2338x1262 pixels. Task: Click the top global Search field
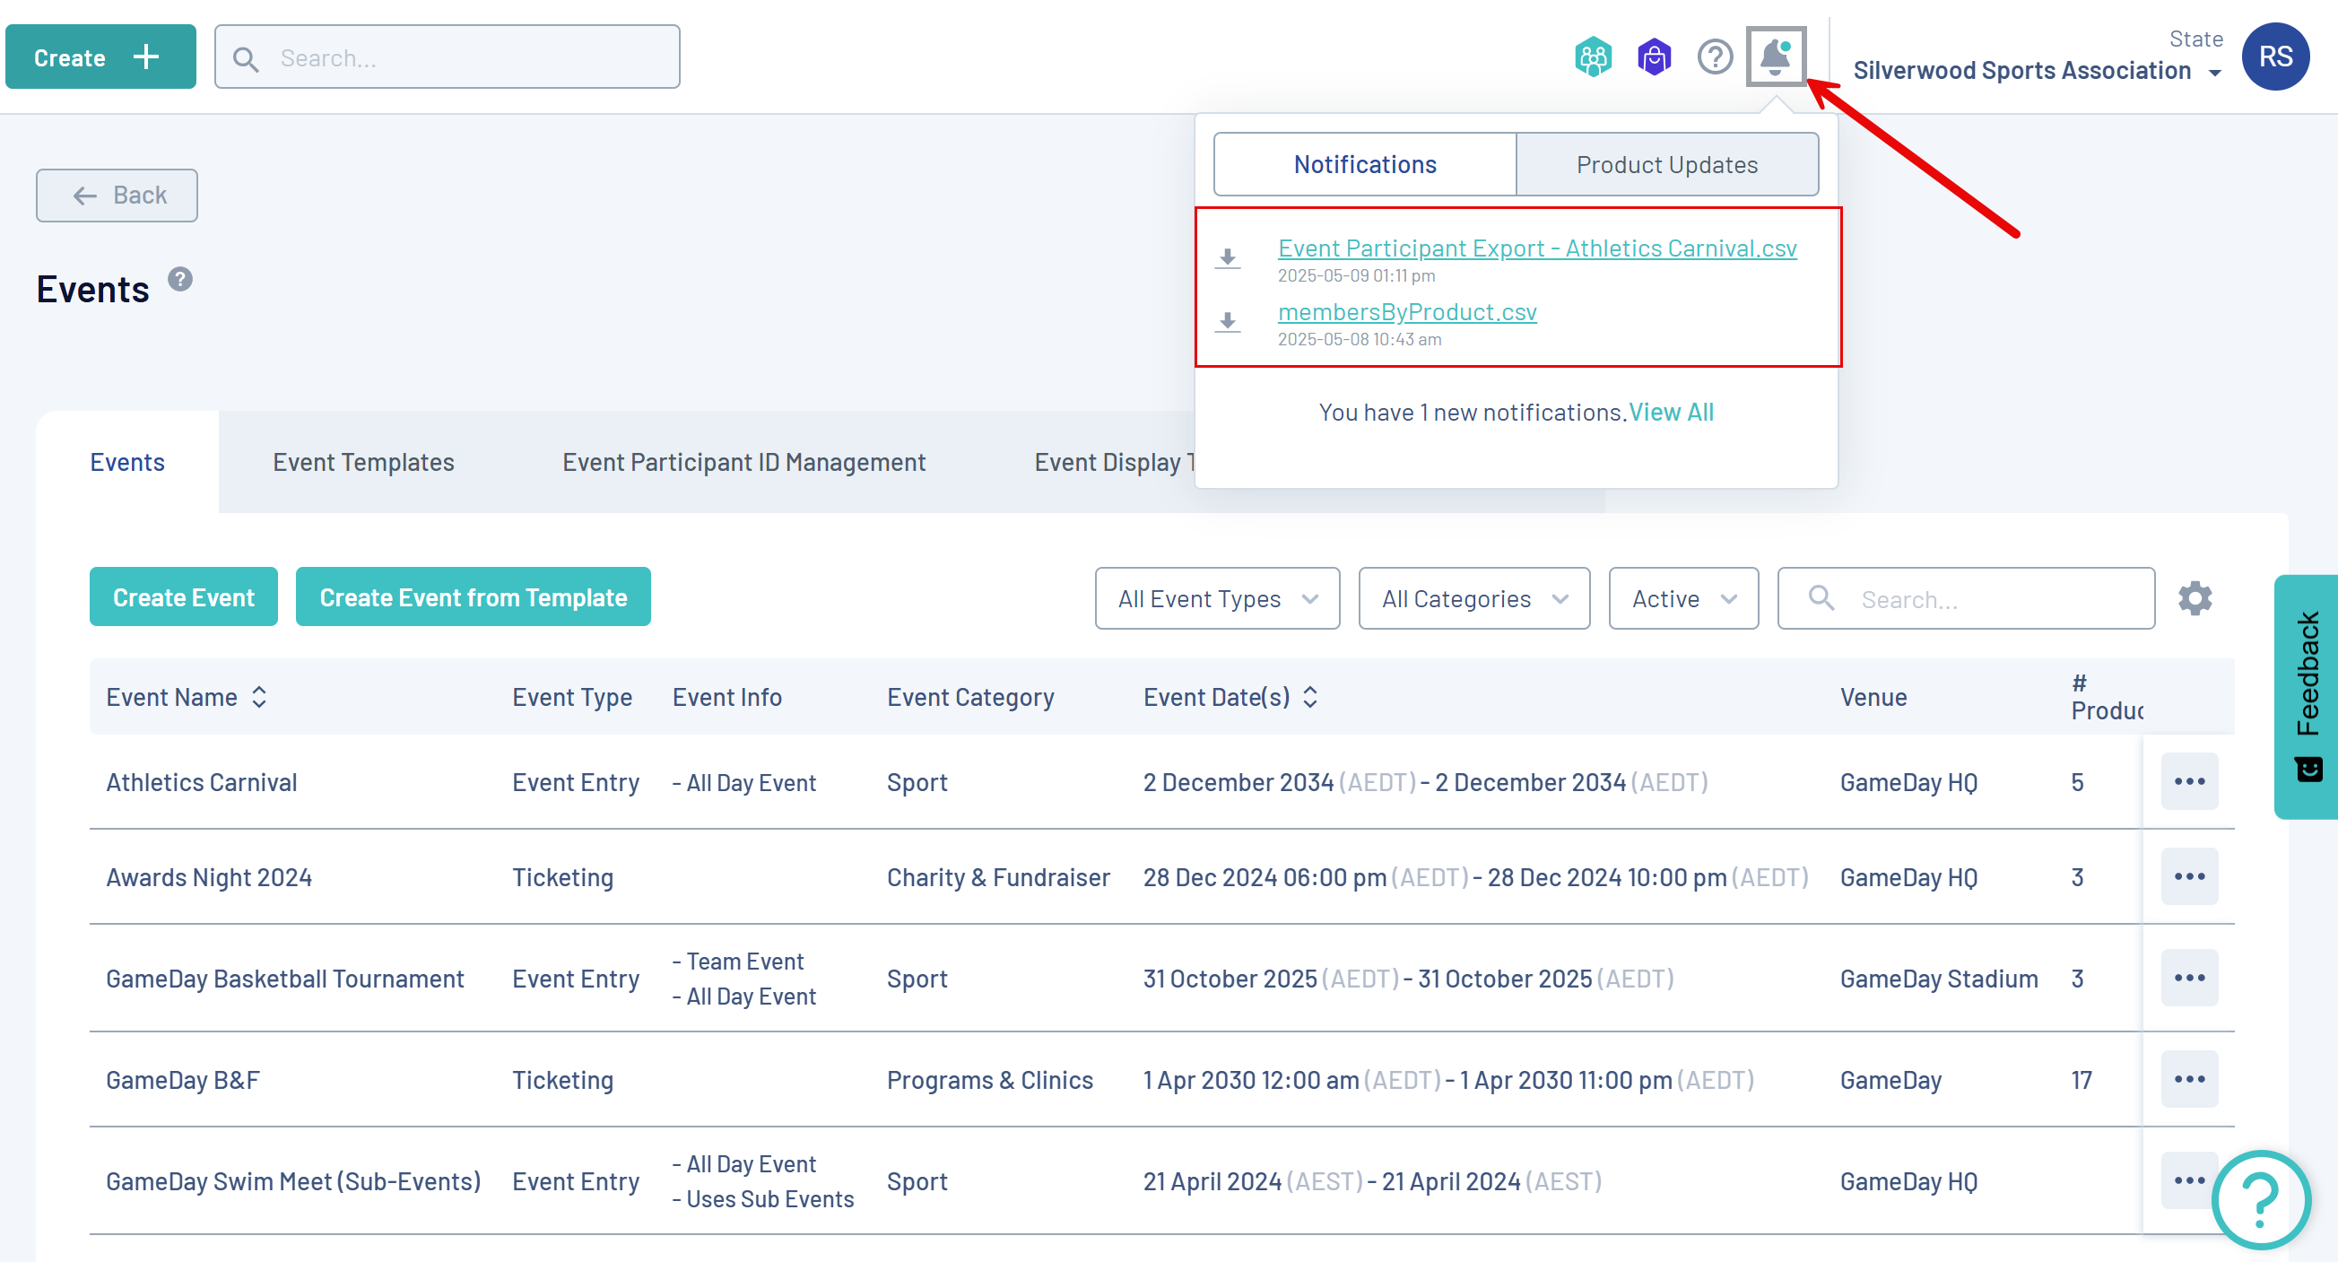(x=447, y=57)
